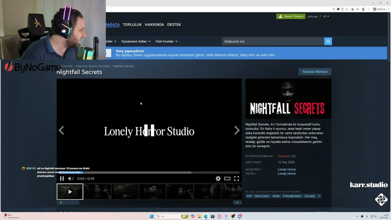Focus the 'Mağazada ara' search field
The height and width of the screenshot is (220, 391).
point(273,41)
